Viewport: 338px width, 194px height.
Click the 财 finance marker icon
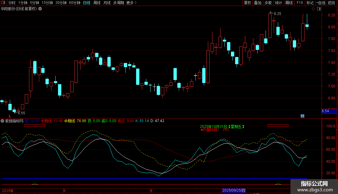point(302,116)
